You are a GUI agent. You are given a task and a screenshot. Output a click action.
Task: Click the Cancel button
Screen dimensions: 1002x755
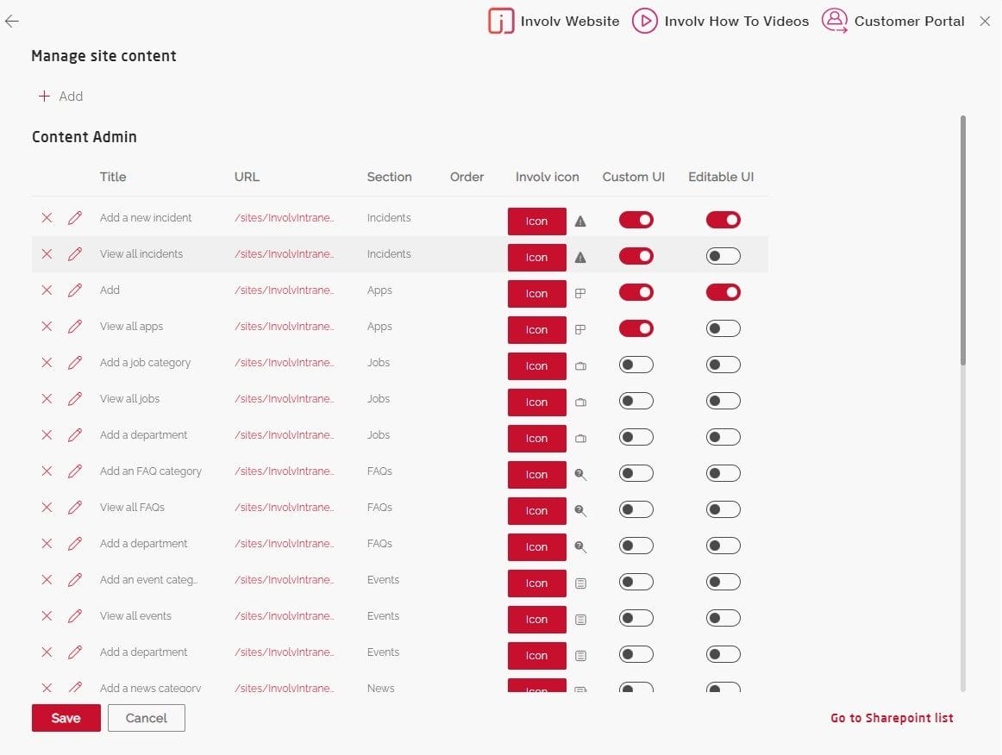[x=147, y=718]
